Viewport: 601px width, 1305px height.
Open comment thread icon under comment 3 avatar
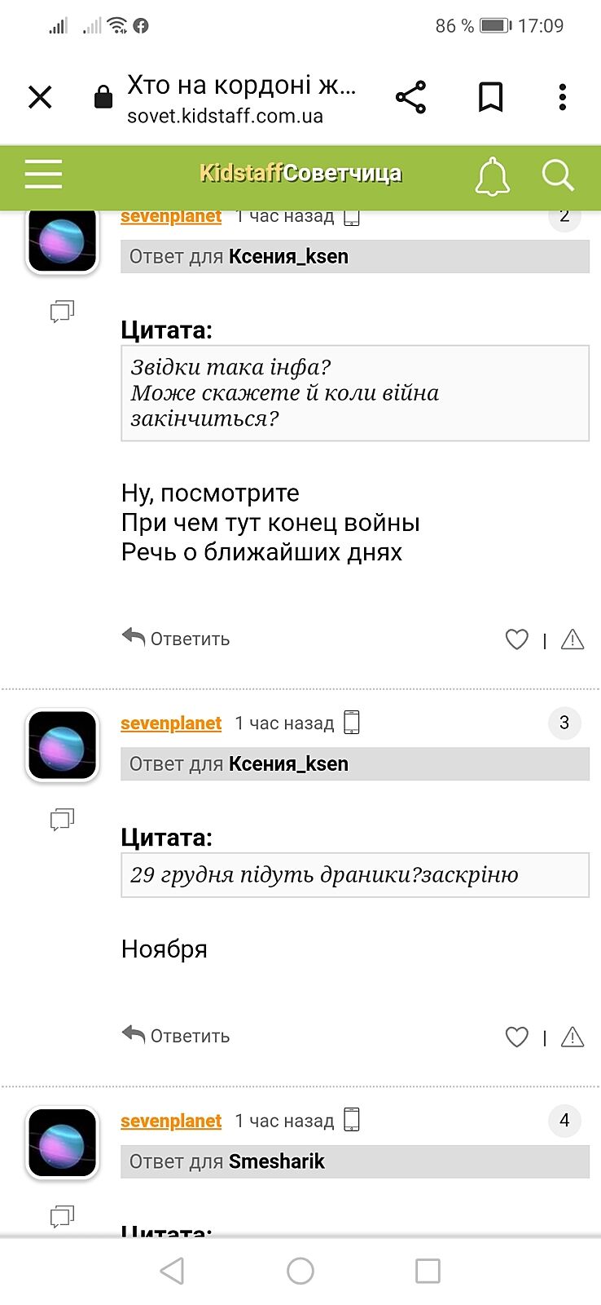coord(62,819)
